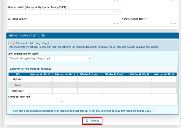This screenshot has height=128, width=181.
Task: Click Ngoại Ngữ score for học kỳ 2 lớp 11
Action: pyautogui.click(x=115, y=91)
